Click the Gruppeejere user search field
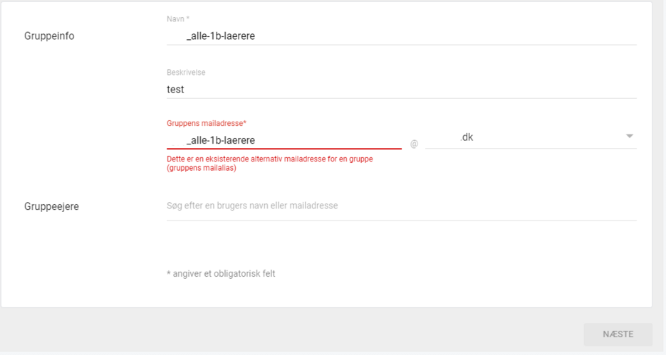The width and height of the screenshot is (666, 355). [x=400, y=206]
